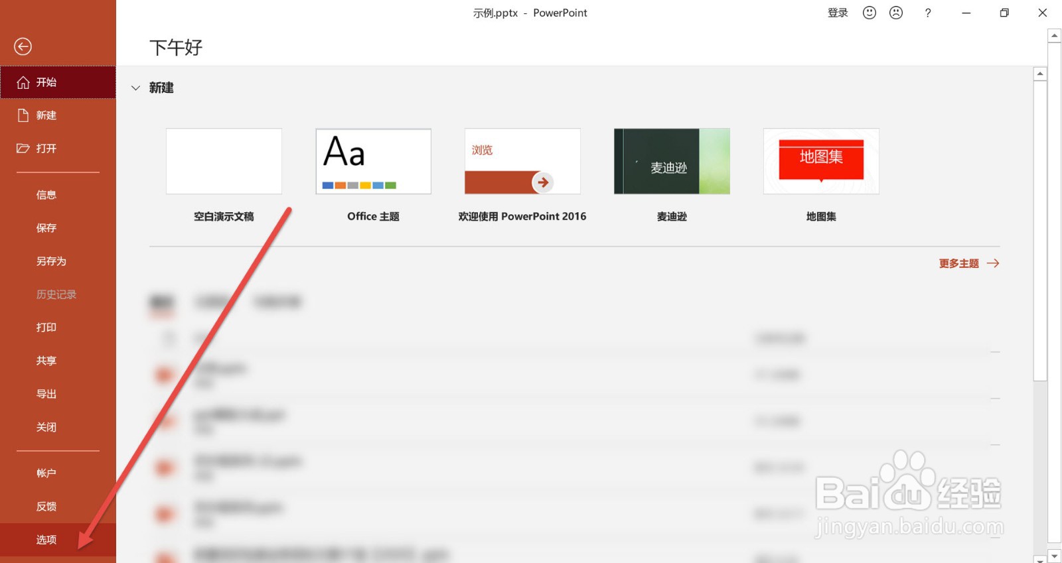Click the outer scrollbar up arrow
1062x563 pixels.
coord(1055,36)
